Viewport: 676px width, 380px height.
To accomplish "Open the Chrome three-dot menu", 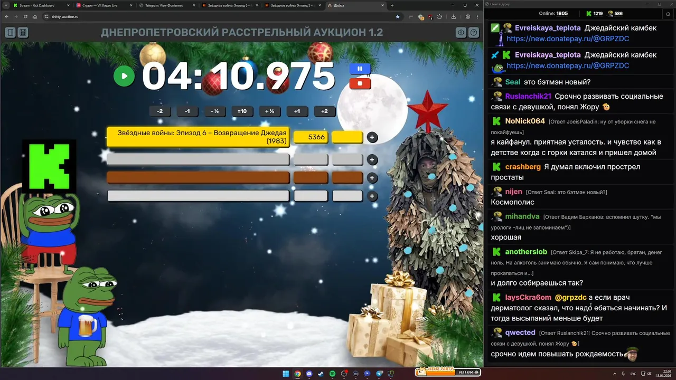I will tap(477, 16).
